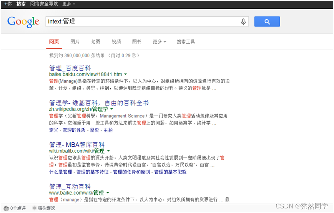
Task: Click URL text zh.wikipedia.org/zh/管理学
Action: (79, 109)
